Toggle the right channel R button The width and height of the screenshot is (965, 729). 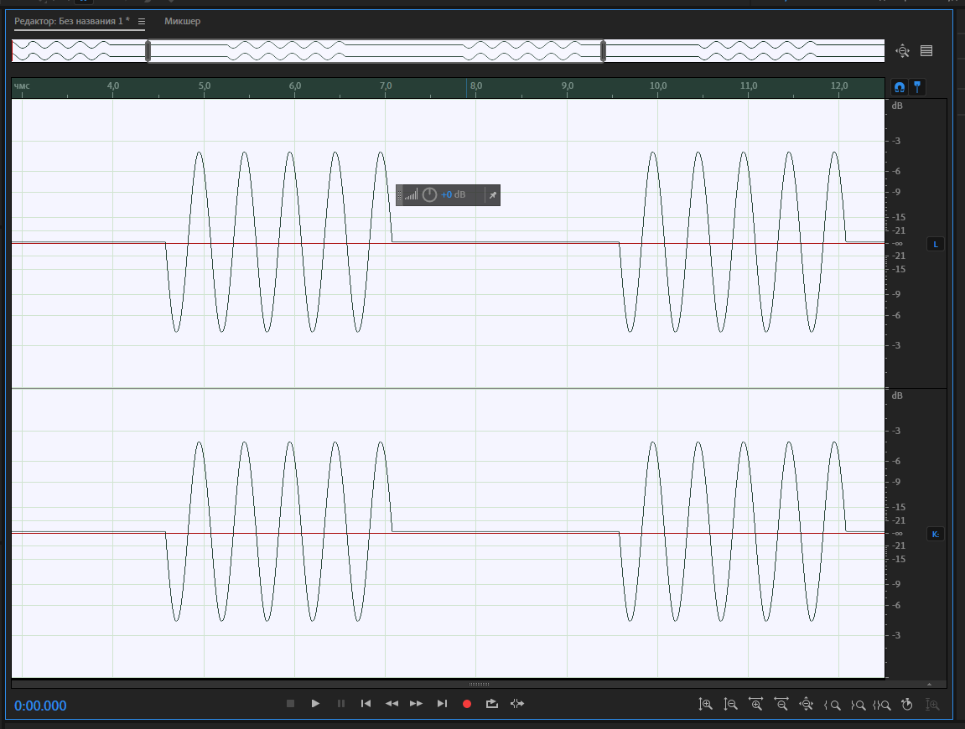pyautogui.click(x=936, y=534)
